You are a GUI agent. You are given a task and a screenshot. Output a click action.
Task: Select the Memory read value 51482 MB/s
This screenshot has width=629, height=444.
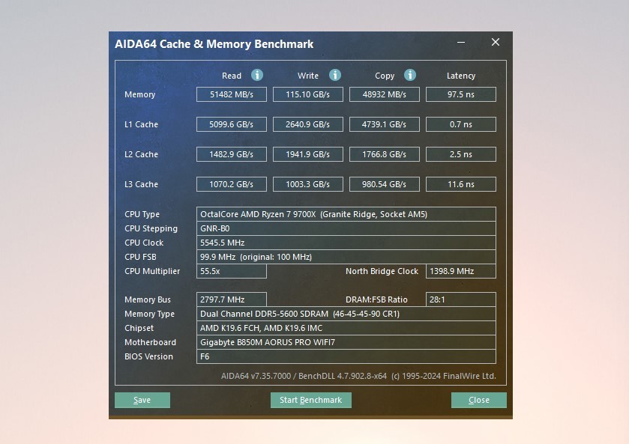(x=232, y=94)
